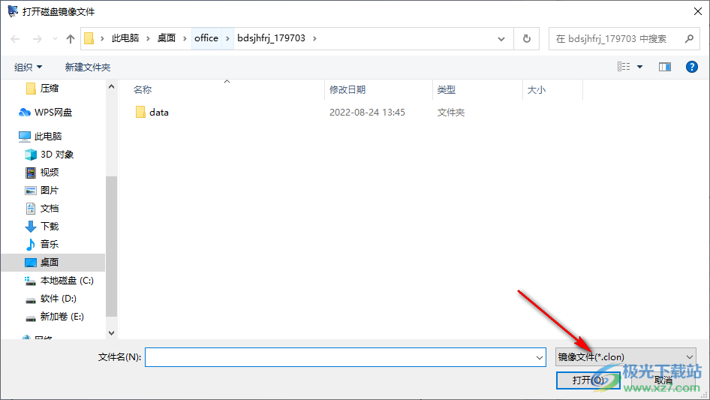Screen dimensions: 710x400
Task: Go up one folder level
Action: pos(71,39)
